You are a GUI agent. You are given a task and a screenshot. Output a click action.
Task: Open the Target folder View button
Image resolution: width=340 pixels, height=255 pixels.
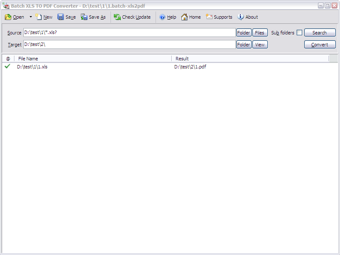(260, 44)
